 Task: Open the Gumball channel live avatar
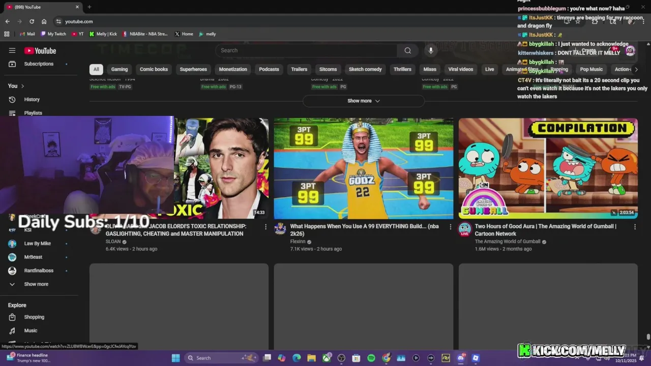tap(464, 229)
